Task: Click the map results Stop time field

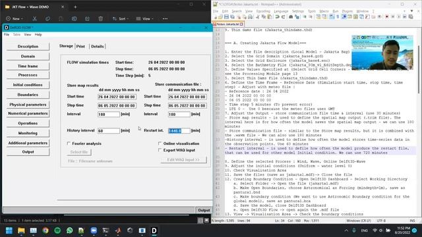Action: click(117, 105)
